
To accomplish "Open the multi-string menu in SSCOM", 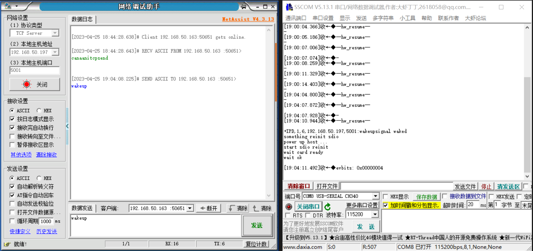I will 383,18.
